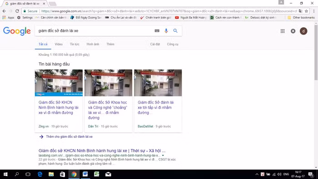Open Excel from the taskbar
318x179 pixels.
tap(96, 174)
